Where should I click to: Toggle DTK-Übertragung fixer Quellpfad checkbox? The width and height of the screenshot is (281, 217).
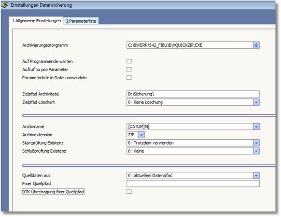[x=129, y=192]
